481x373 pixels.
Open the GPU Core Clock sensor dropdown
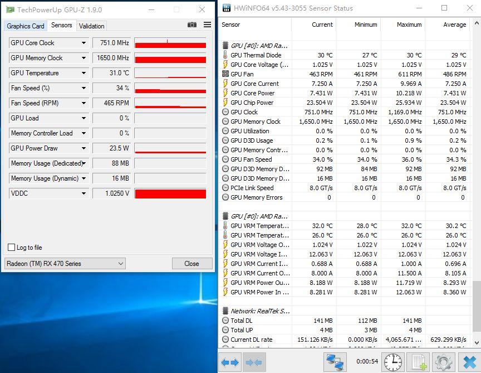click(84, 43)
